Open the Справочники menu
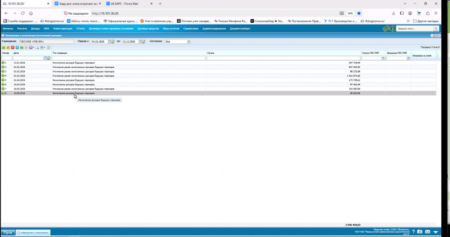 (191, 29)
